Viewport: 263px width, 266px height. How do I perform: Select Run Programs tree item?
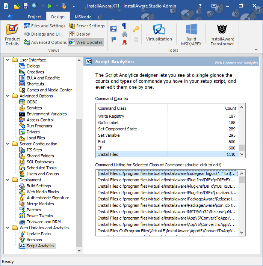coord(39,126)
